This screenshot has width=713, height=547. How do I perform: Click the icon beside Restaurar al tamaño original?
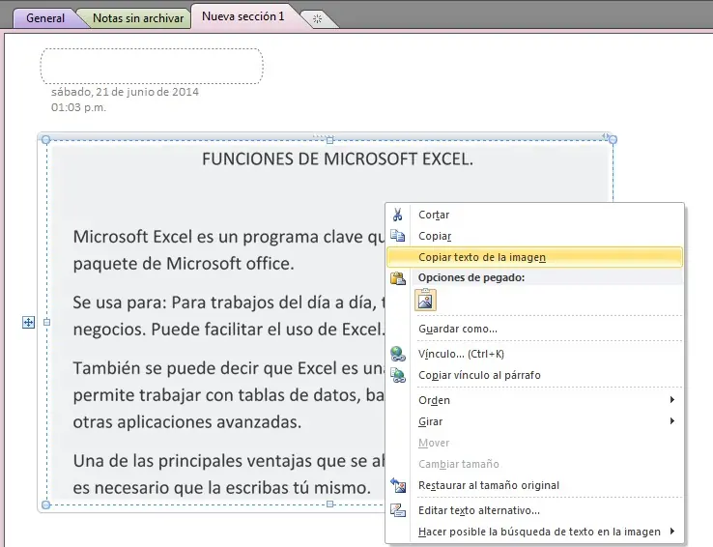coord(398,485)
